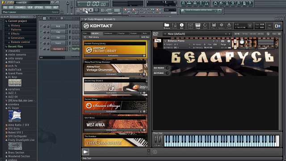Open the Kontakt Browse panel
Image resolution: width=286 pixels, height=161 pixels.
[167, 26]
